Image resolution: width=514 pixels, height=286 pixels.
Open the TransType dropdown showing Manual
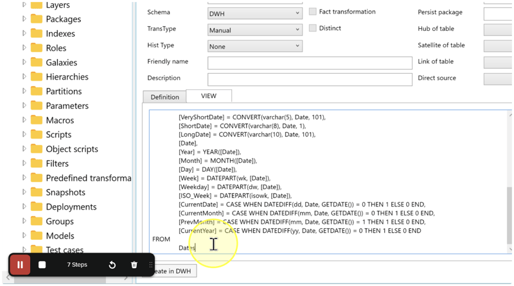point(254,29)
